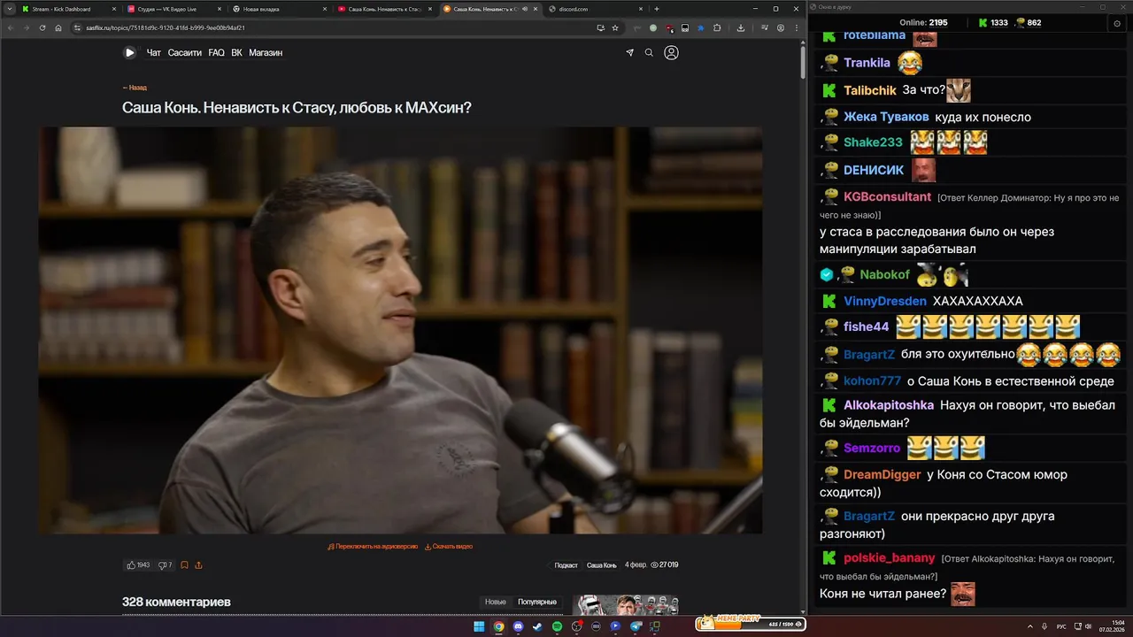Click the Telegram paper-plane icon in site header

coord(630,53)
